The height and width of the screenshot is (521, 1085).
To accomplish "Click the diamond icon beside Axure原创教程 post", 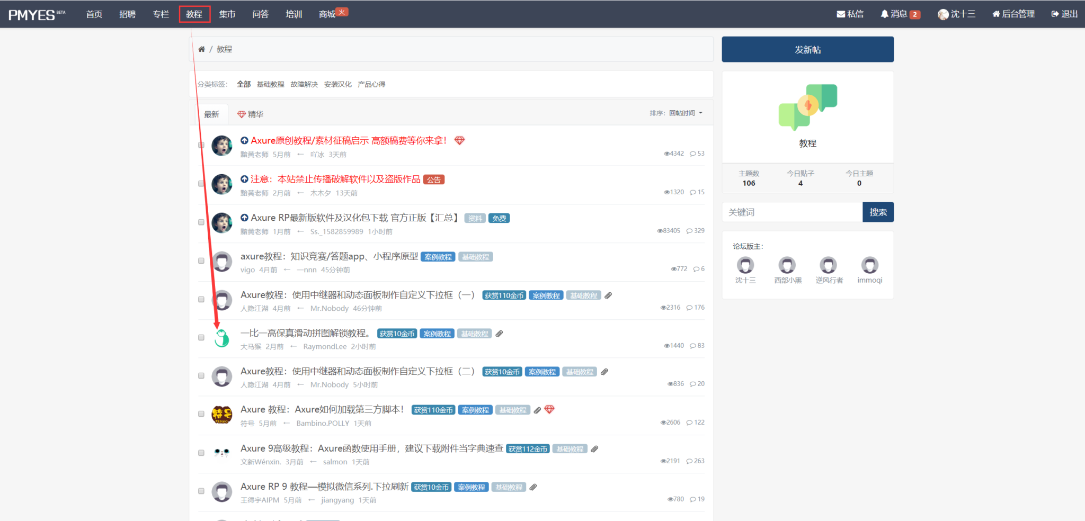I will pyautogui.click(x=459, y=140).
